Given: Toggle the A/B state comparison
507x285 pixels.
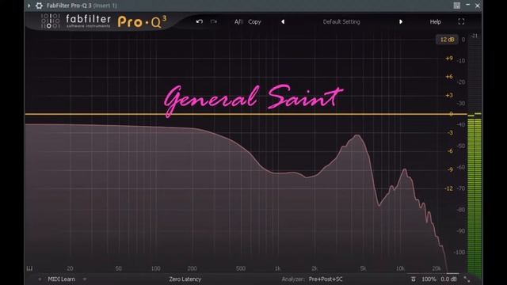Looking at the screenshot, I should (238, 21).
